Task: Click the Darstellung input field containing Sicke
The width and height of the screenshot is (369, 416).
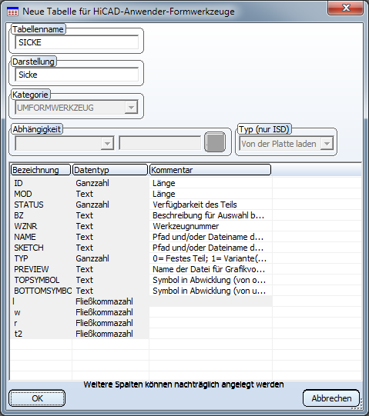Action: (77, 75)
